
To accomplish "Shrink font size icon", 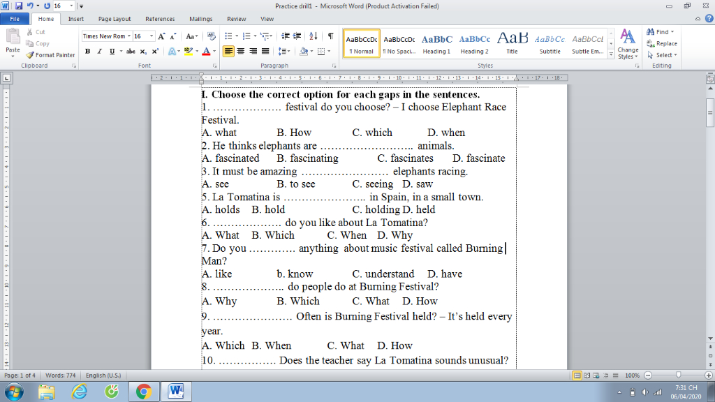I will (x=173, y=36).
